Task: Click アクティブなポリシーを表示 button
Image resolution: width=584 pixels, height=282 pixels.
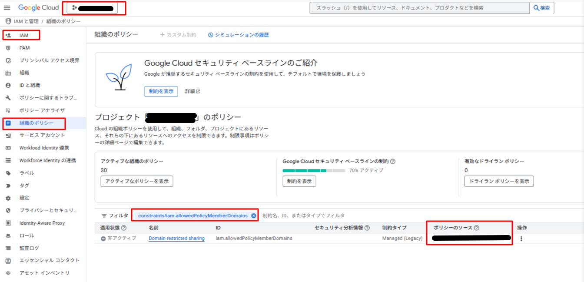Action: [137, 181]
